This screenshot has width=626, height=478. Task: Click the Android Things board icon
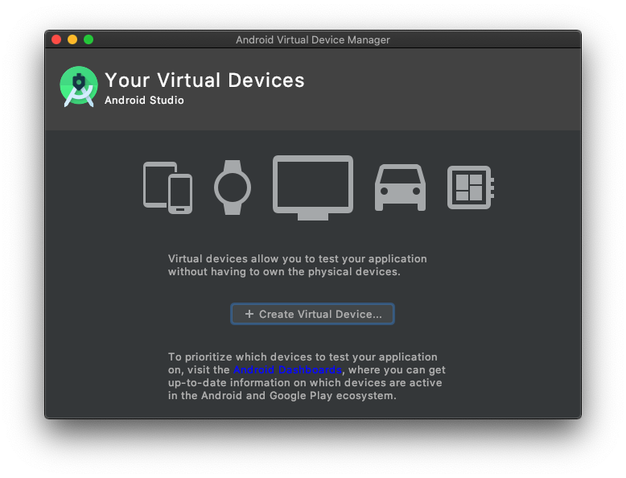tap(471, 187)
